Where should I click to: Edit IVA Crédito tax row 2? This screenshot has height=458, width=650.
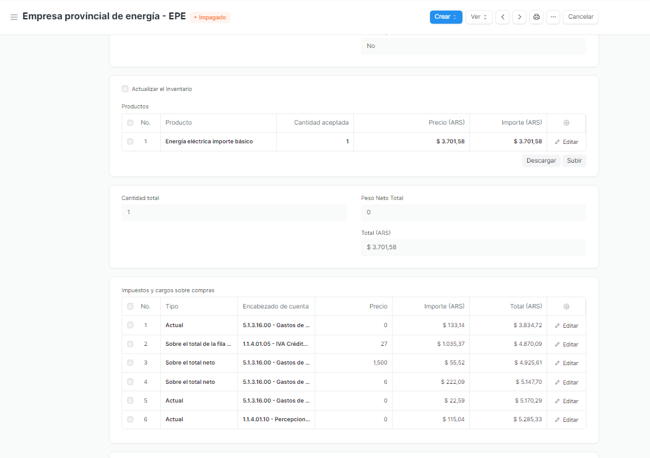(566, 345)
